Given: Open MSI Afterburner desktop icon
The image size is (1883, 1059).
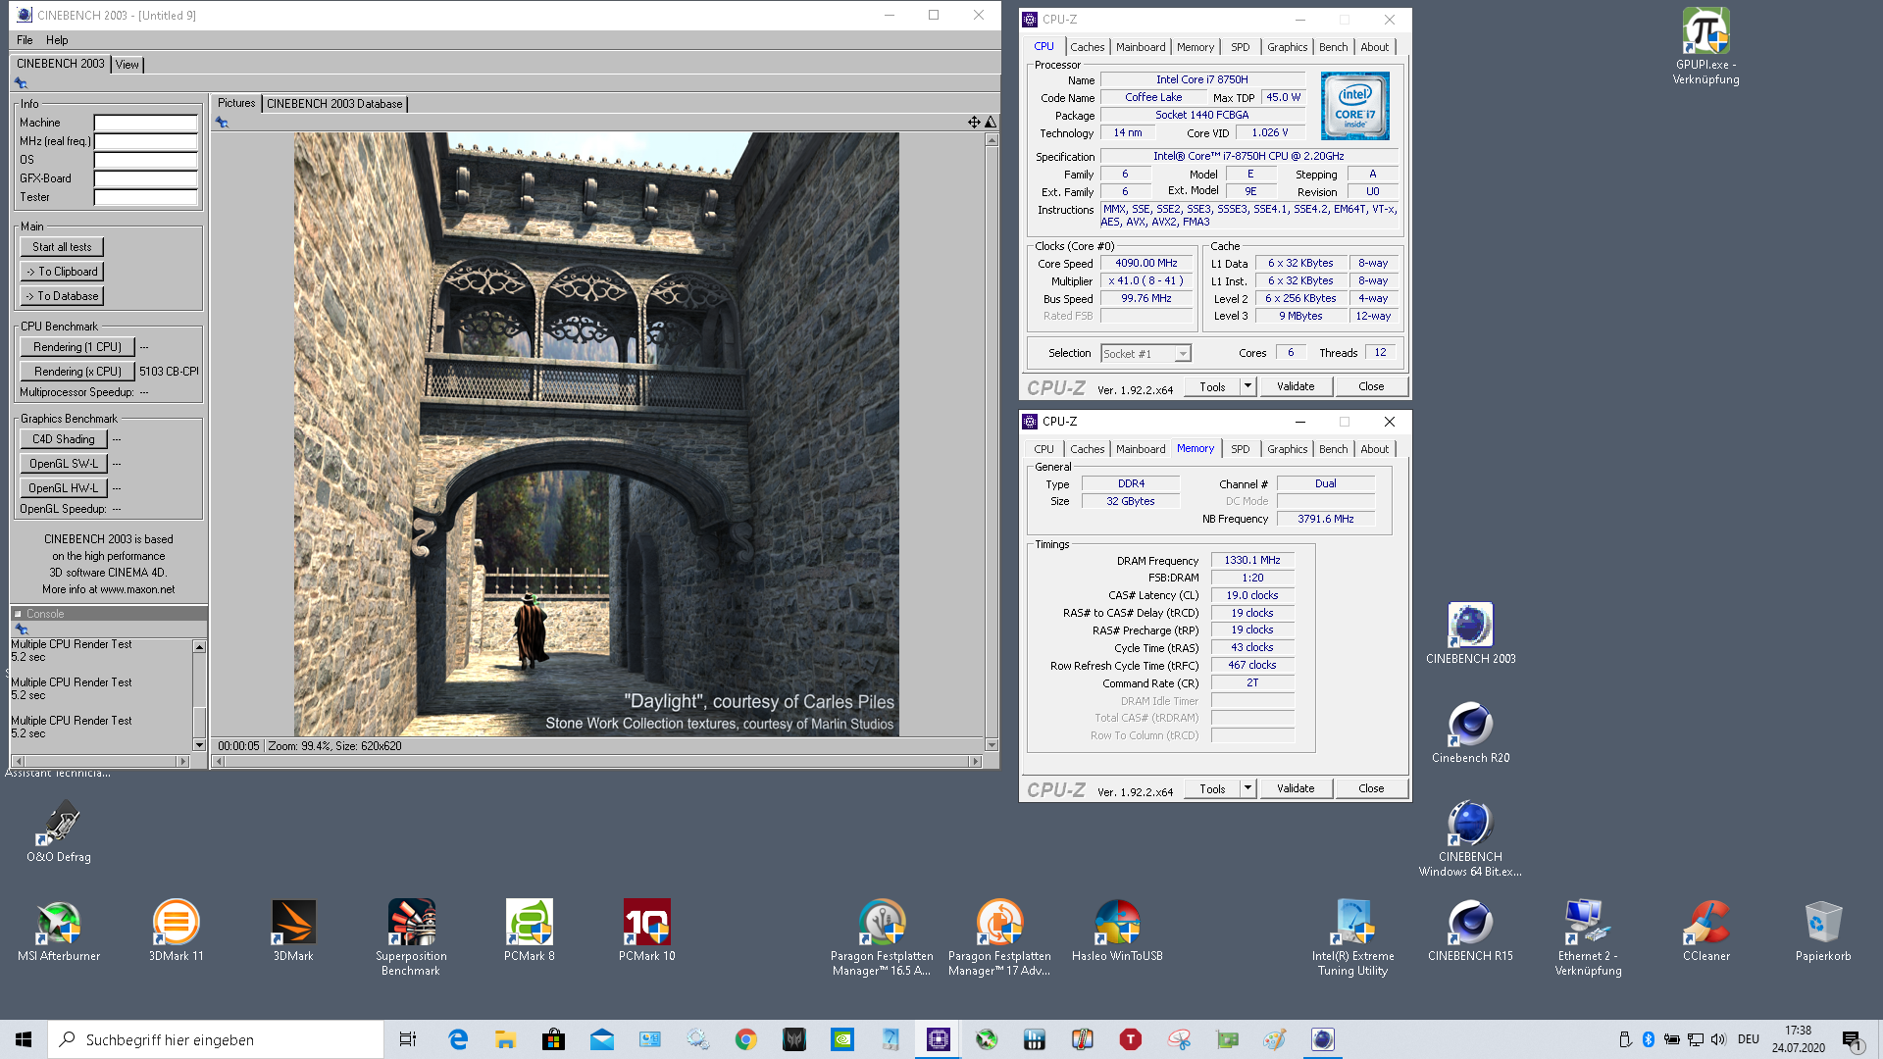Looking at the screenshot, I should click(x=59, y=931).
